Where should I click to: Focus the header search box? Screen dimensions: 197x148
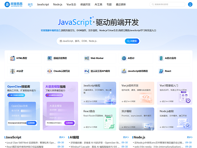tap(167, 4)
